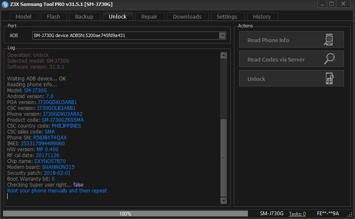Click the PDA version J730GDXU3ARB1
355x219 pixels.
[57, 102]
